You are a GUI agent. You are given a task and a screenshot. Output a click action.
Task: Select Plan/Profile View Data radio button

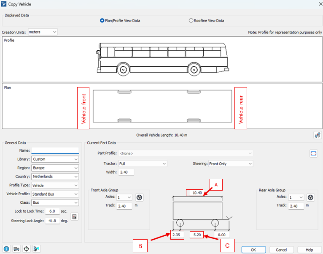coord(102,20)
